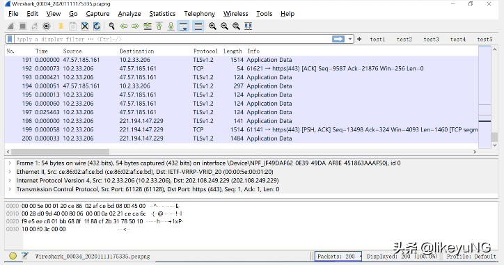Jump to the last packet
The height and width of the screenshot is (265, 504).
171,26
